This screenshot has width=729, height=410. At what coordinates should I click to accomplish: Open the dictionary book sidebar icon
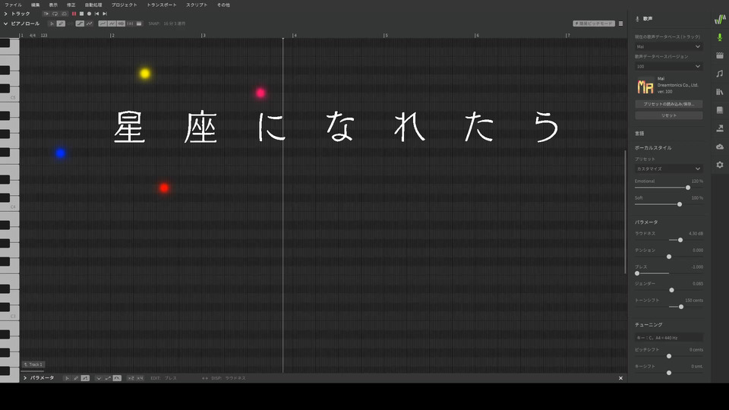pyautogui.click(x=720, y=110)
